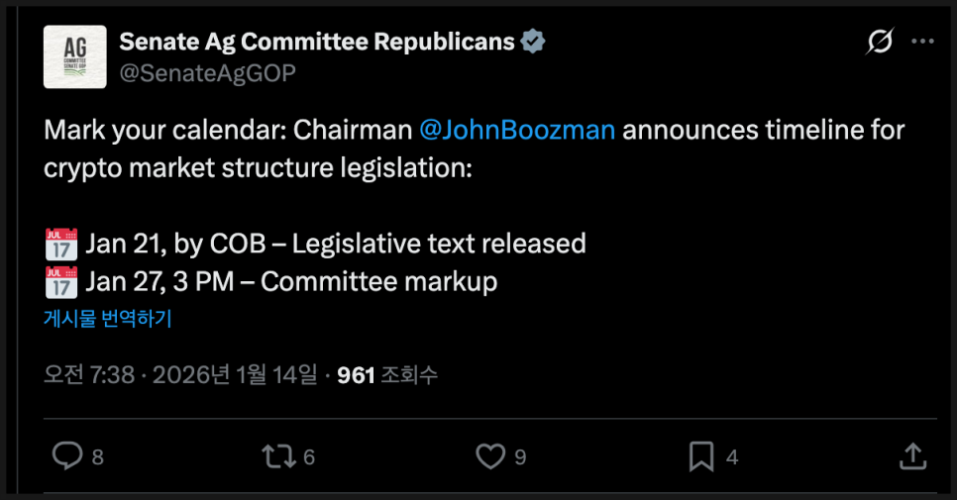Click 게시물 번역하기 translate post link

point(108,319)
